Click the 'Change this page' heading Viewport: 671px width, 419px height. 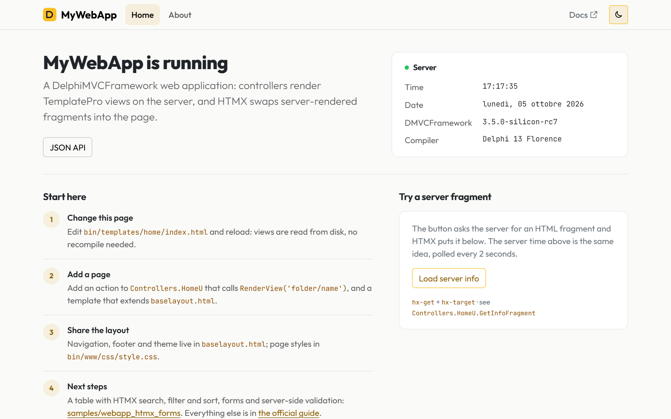click(x=100, y=218)
